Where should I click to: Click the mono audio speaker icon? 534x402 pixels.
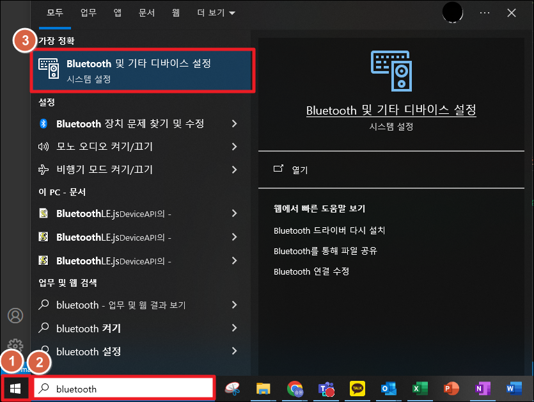click(43, 147)
